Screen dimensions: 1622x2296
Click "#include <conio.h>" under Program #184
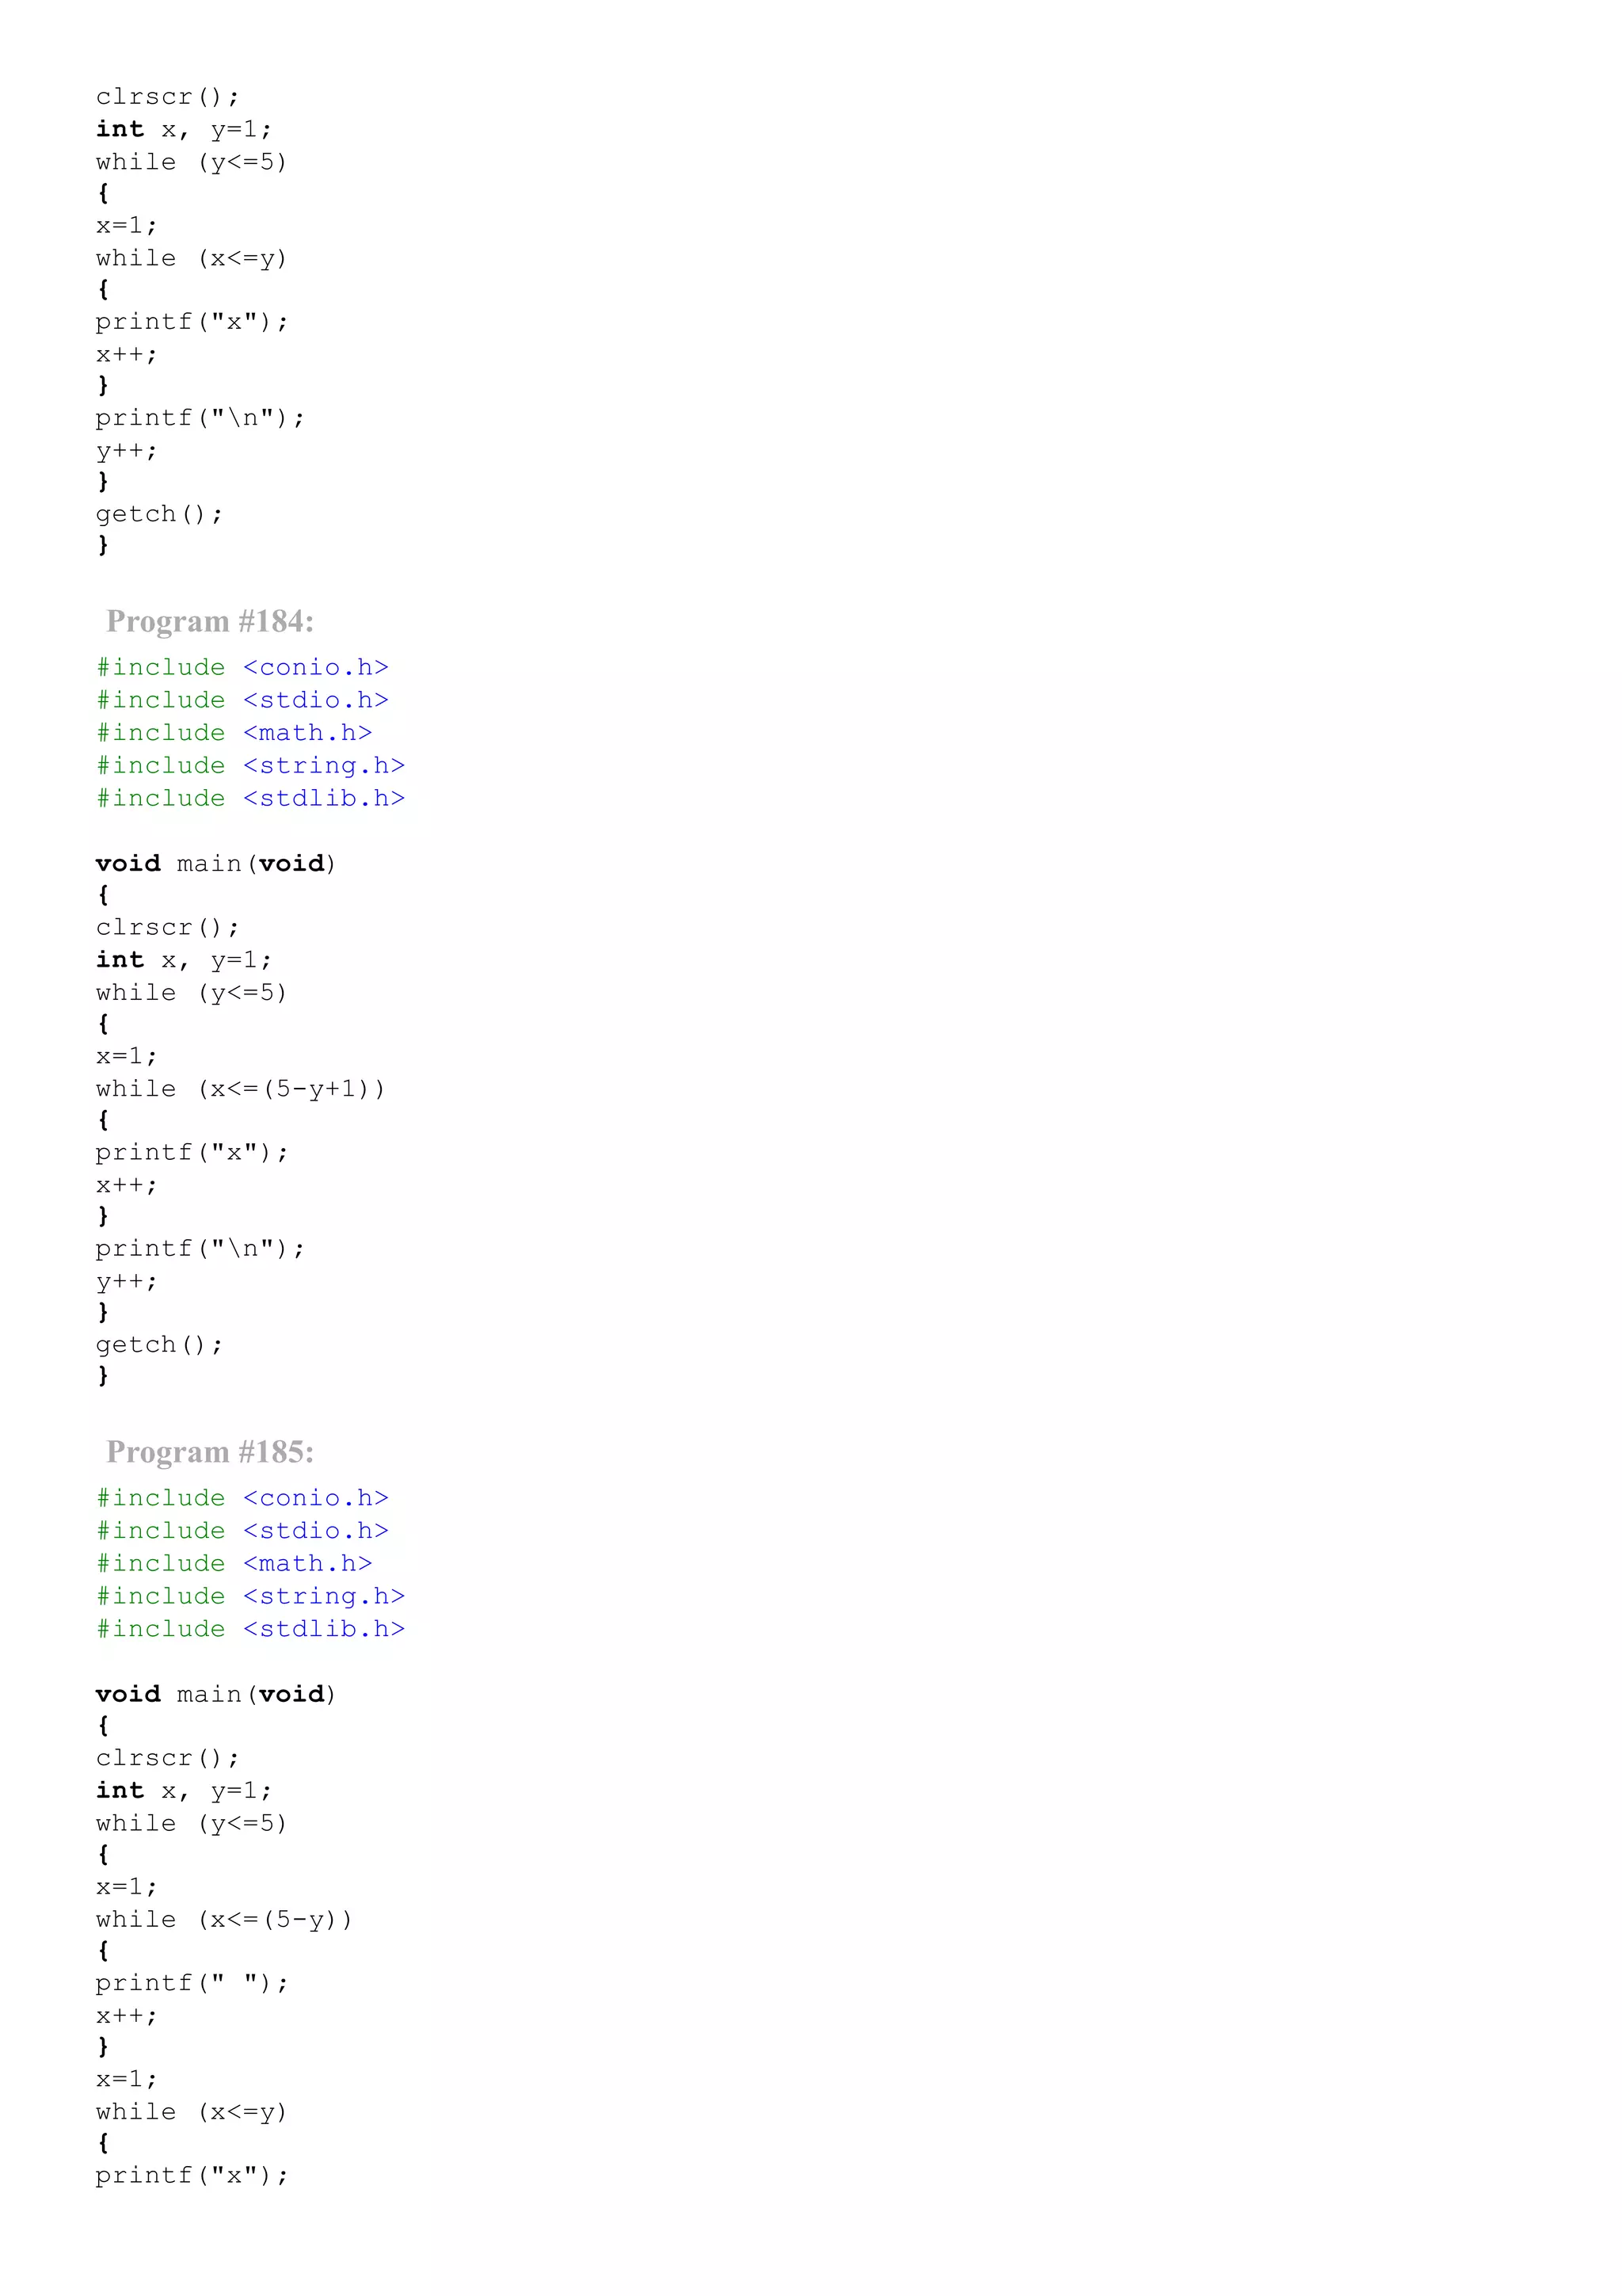[242, 667]
